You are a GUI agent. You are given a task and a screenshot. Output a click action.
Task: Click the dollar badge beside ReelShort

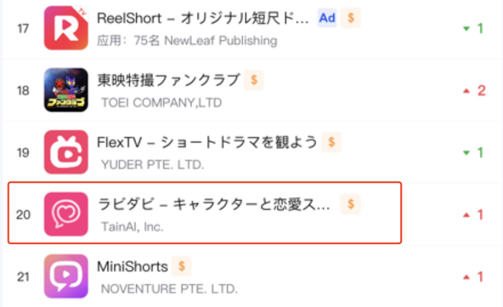[x=351, y=18]
